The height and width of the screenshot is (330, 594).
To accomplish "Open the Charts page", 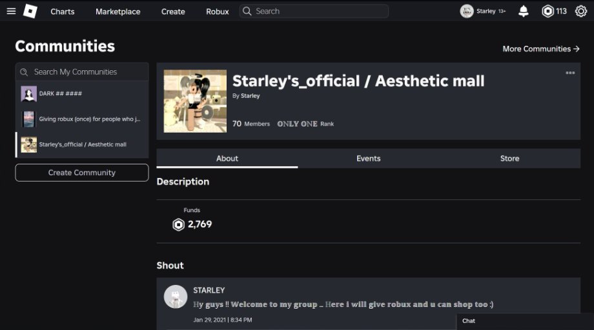I will pos(63,12).
